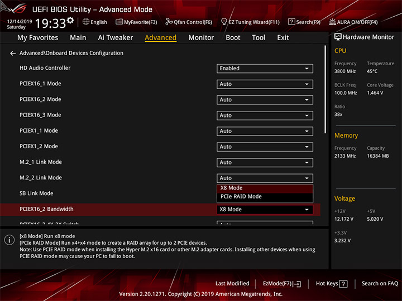
Task: Click the 19:33 clock display
Action: tap(50, 23)
